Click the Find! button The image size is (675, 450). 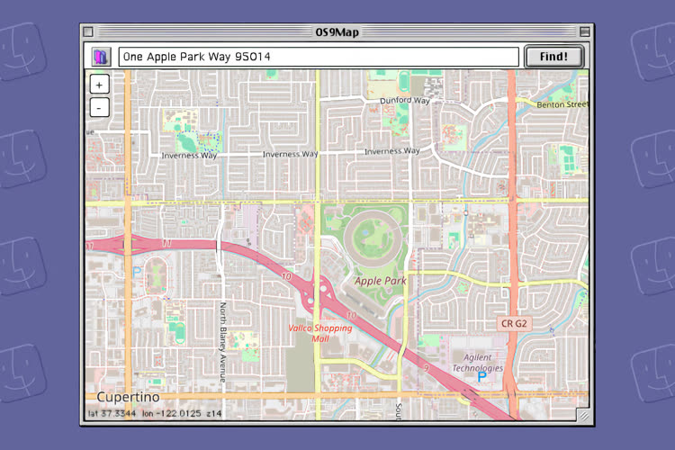553,57
